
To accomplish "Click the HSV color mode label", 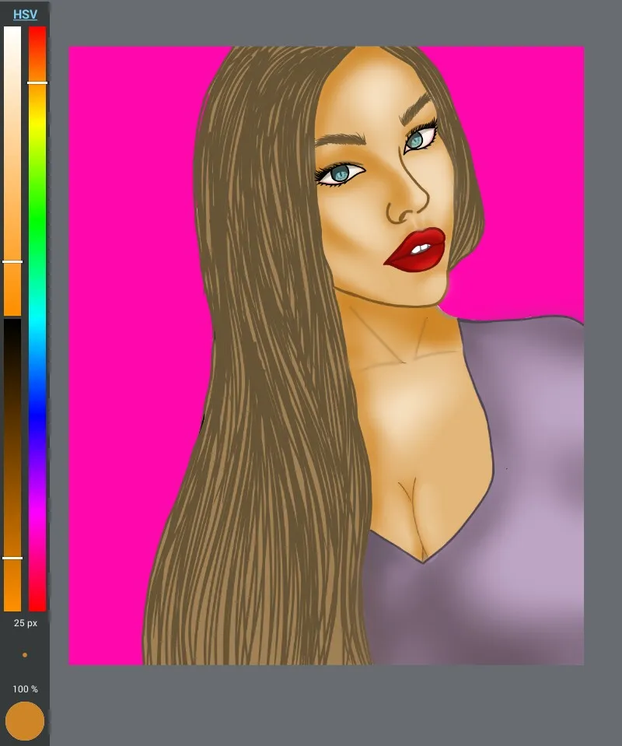I will tap(25, 14).
